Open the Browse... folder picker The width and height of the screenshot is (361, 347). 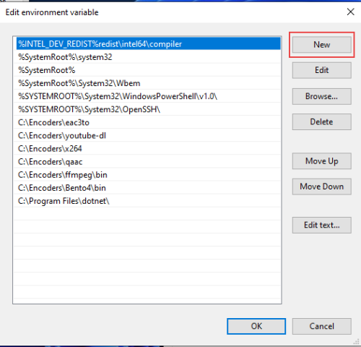(322, 96)
